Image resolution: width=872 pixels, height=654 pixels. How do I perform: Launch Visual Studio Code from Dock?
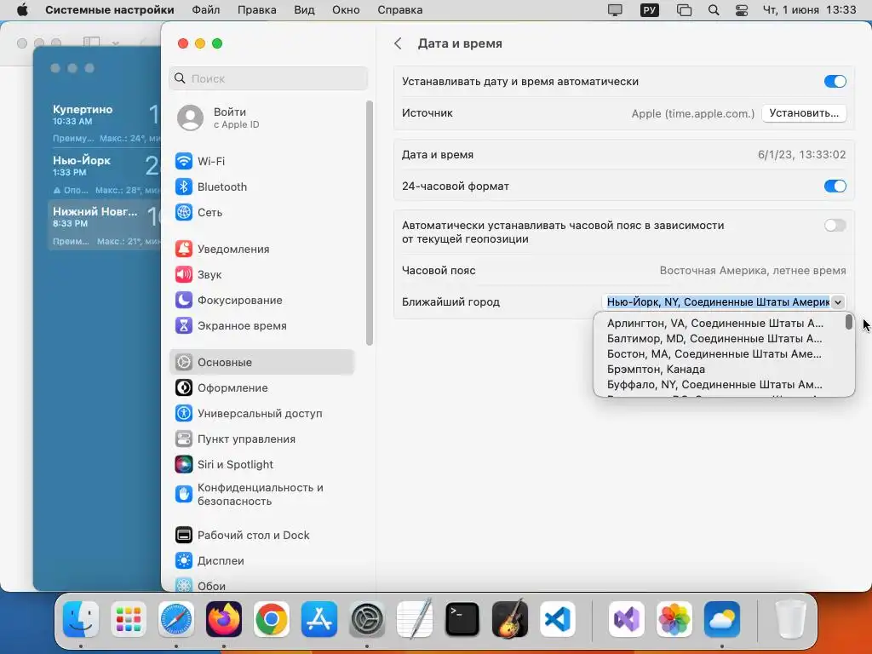[x=557, y=619]
